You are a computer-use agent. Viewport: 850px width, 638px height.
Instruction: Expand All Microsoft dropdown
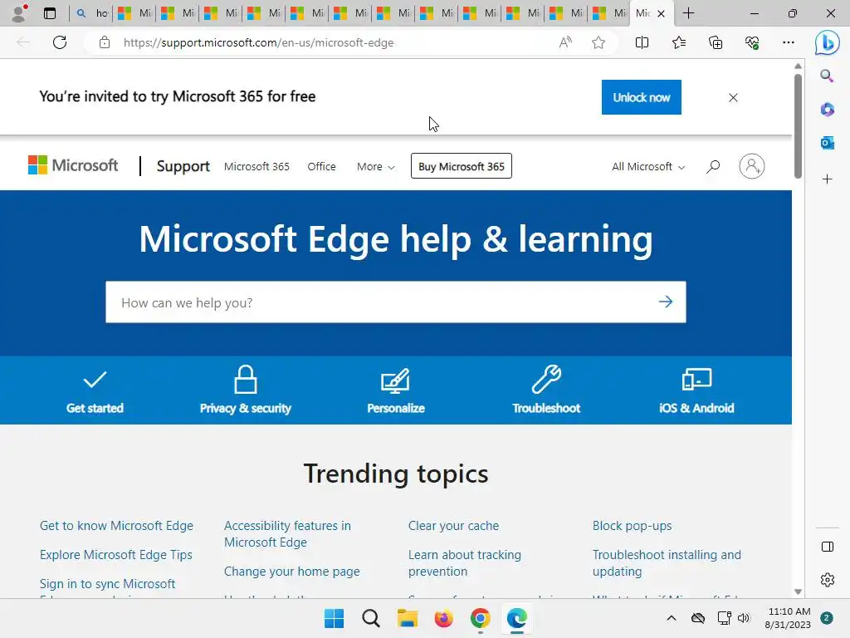coord(648,166)
